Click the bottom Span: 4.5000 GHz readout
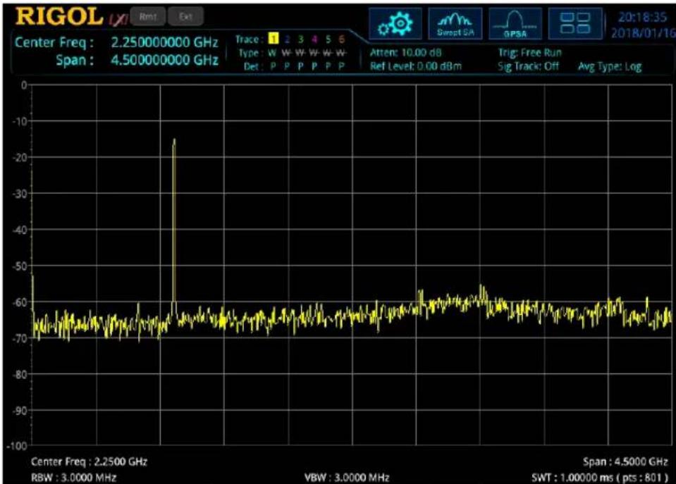The image size is (676, 484). point(625,461)
